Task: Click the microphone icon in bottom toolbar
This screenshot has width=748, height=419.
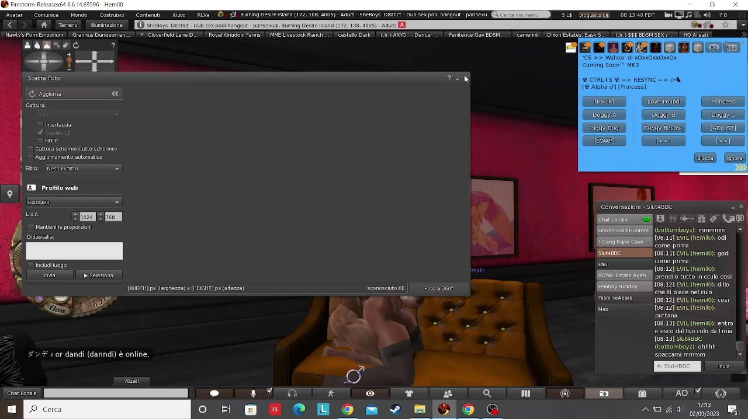Action: tap(253, 393)
